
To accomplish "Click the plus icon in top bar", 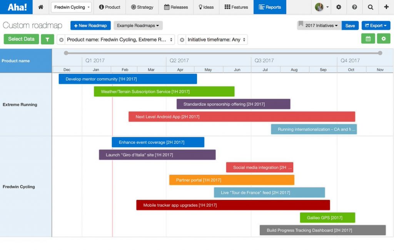I will pos(386,7).
